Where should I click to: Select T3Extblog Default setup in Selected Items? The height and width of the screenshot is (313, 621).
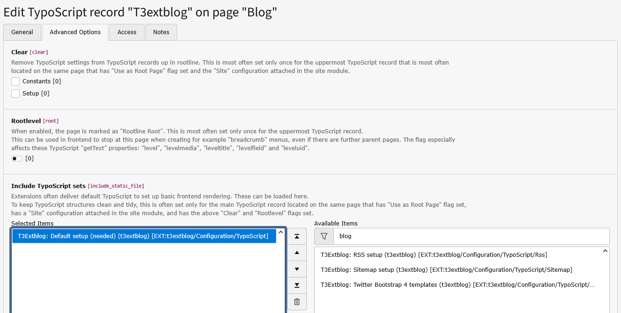[x=143, y=236]
